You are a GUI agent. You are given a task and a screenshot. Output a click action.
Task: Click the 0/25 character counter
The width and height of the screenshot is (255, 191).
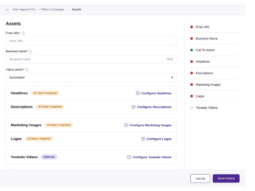170,59
